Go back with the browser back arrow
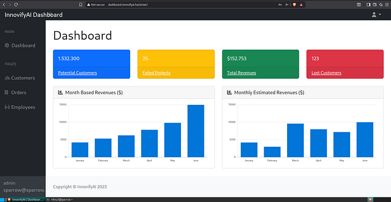This screenshot has width=391, height=202. click(x=4, y=4)
